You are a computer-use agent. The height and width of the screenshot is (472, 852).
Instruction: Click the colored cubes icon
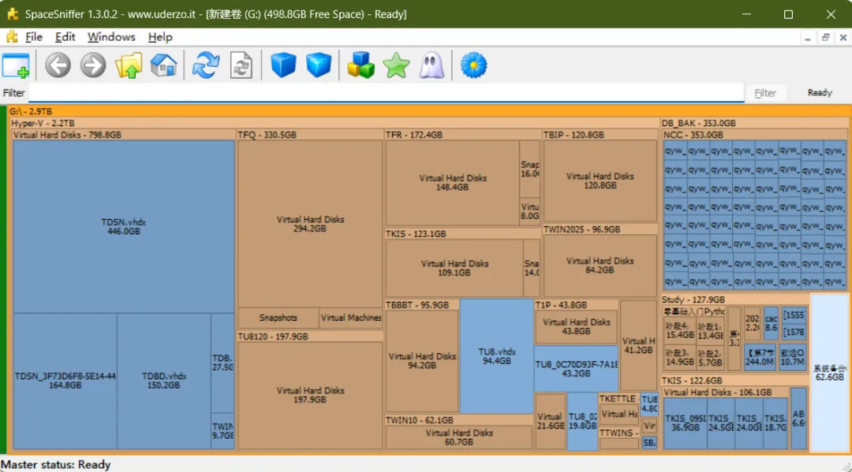[361, 65]
